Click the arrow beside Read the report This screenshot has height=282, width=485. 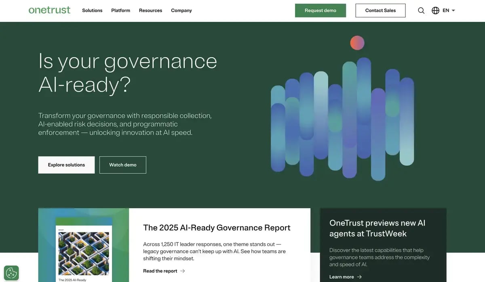tap(182, 271)
